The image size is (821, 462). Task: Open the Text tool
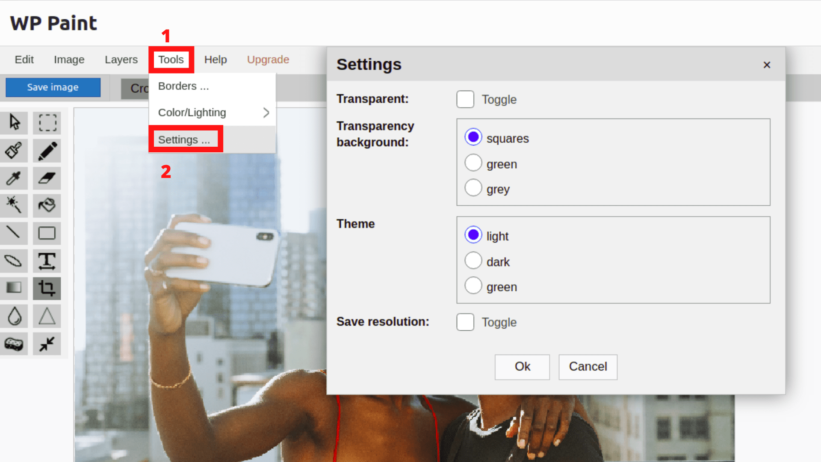[47, 261]
